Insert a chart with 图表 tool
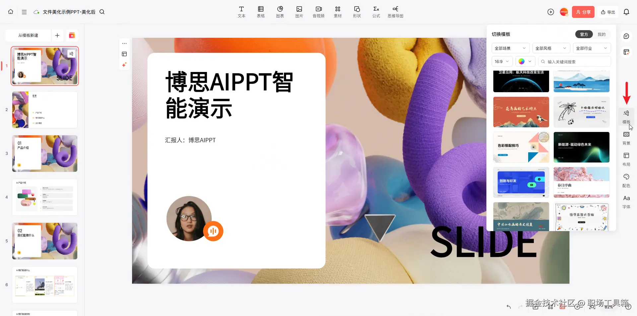 click(x=280, y=12)
